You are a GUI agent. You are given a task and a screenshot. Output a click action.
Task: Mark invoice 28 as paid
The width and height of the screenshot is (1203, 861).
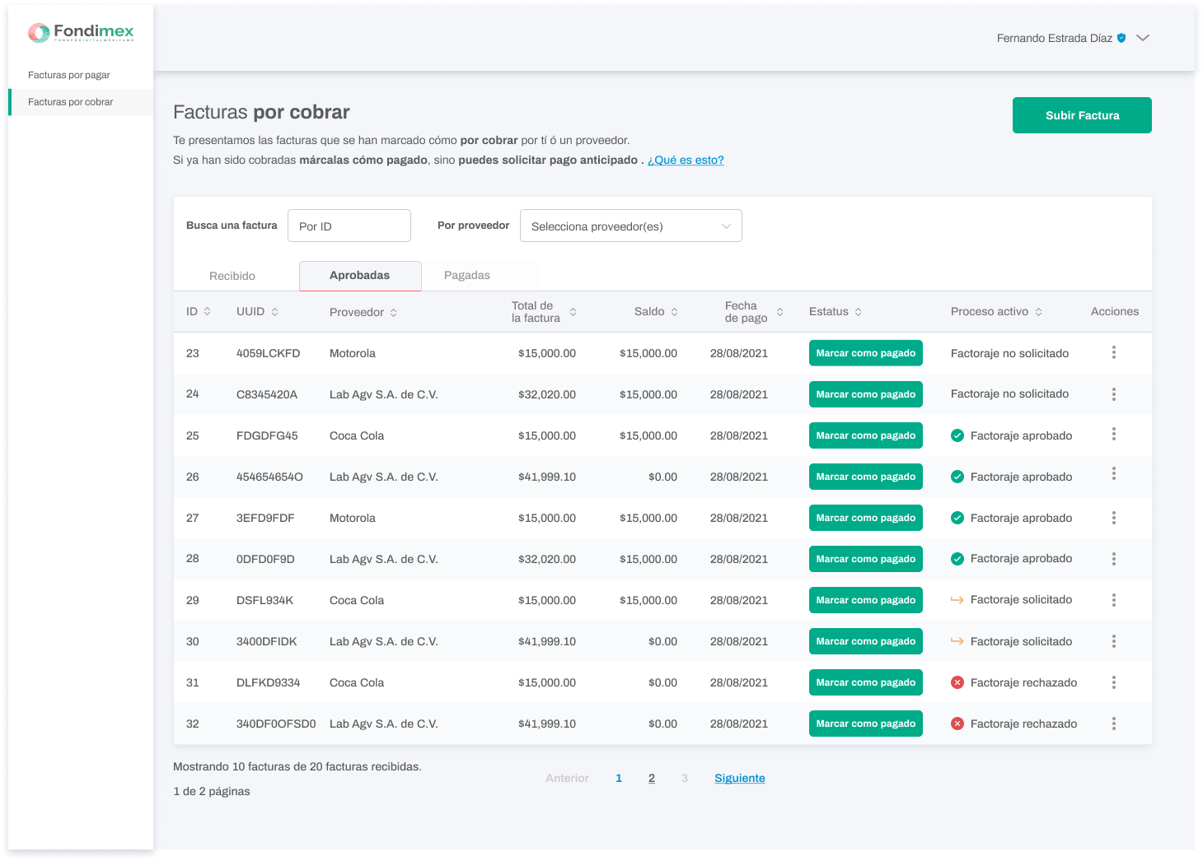(x=866, y=559)
